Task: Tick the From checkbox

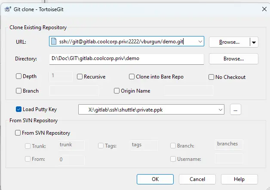Action: (28, 159)
